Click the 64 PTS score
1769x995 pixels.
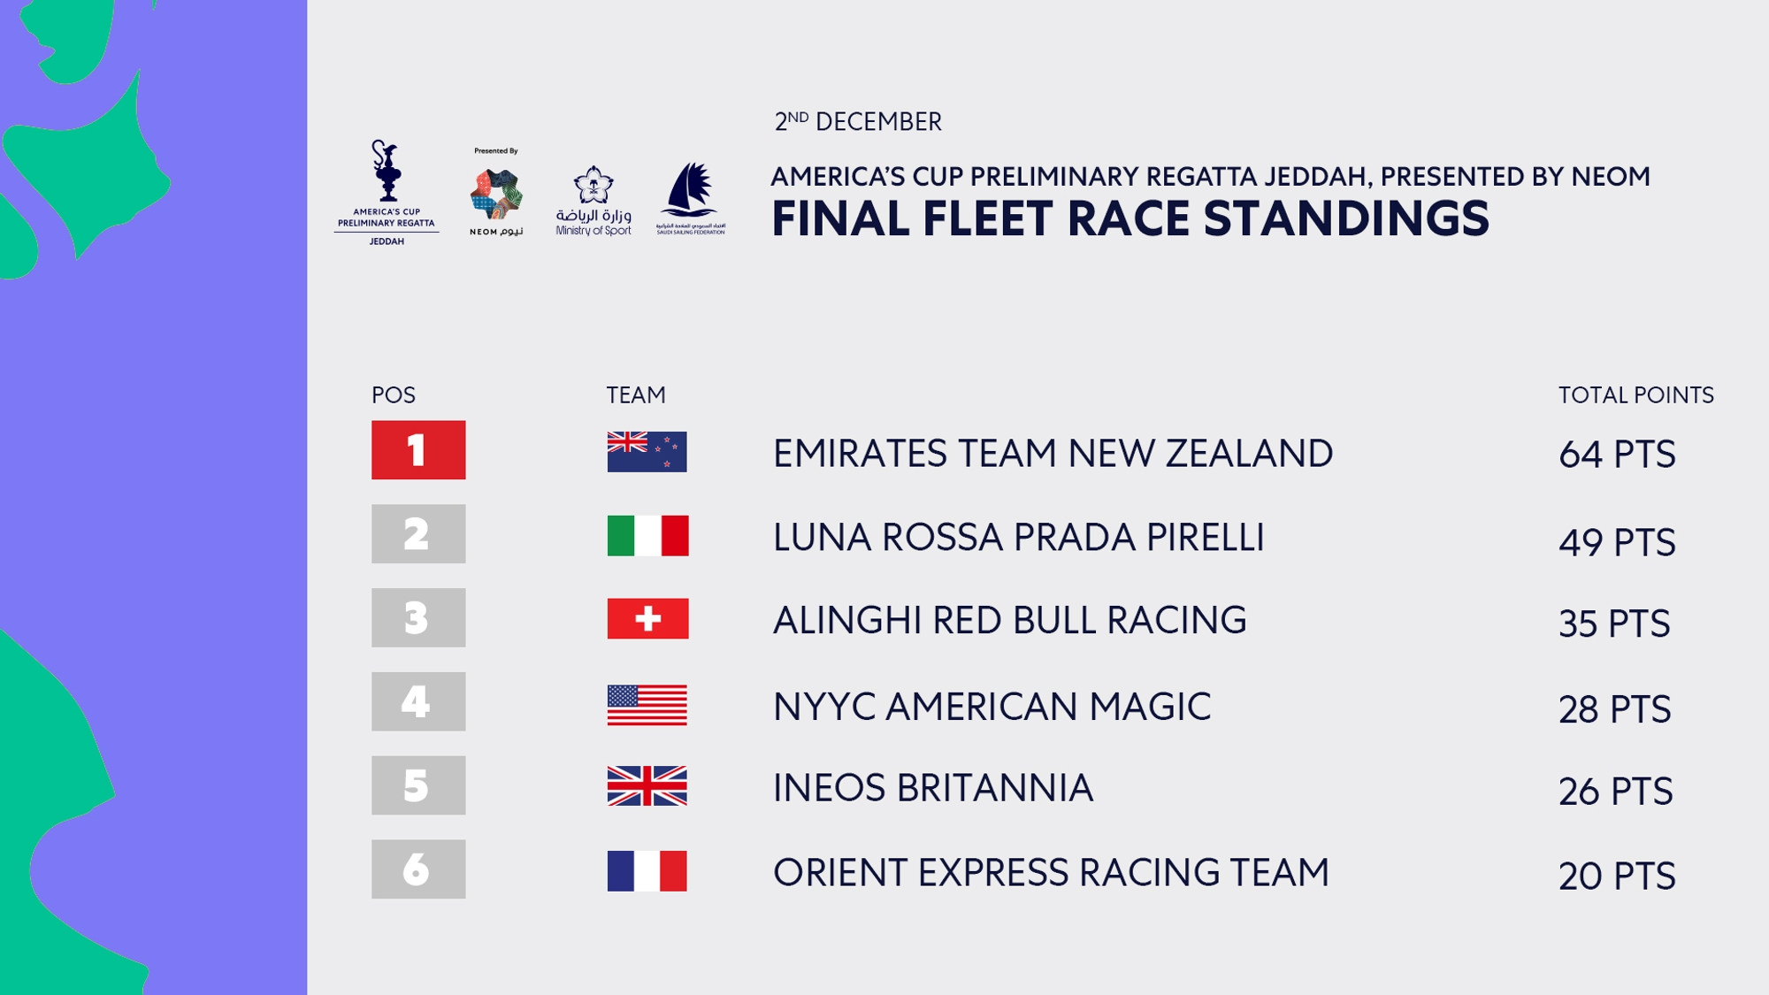pyautogui.click(x=1617, y=455)
